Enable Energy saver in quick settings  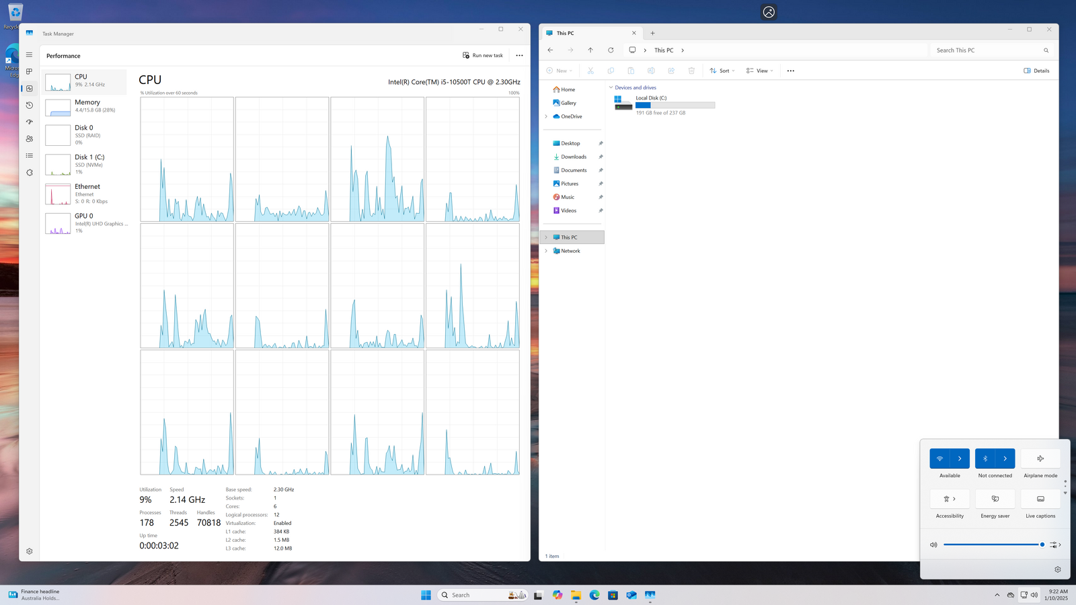[995, 499]
